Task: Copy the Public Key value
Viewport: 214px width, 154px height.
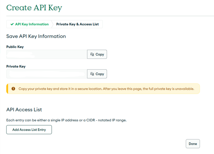Action: coord(97,54)
